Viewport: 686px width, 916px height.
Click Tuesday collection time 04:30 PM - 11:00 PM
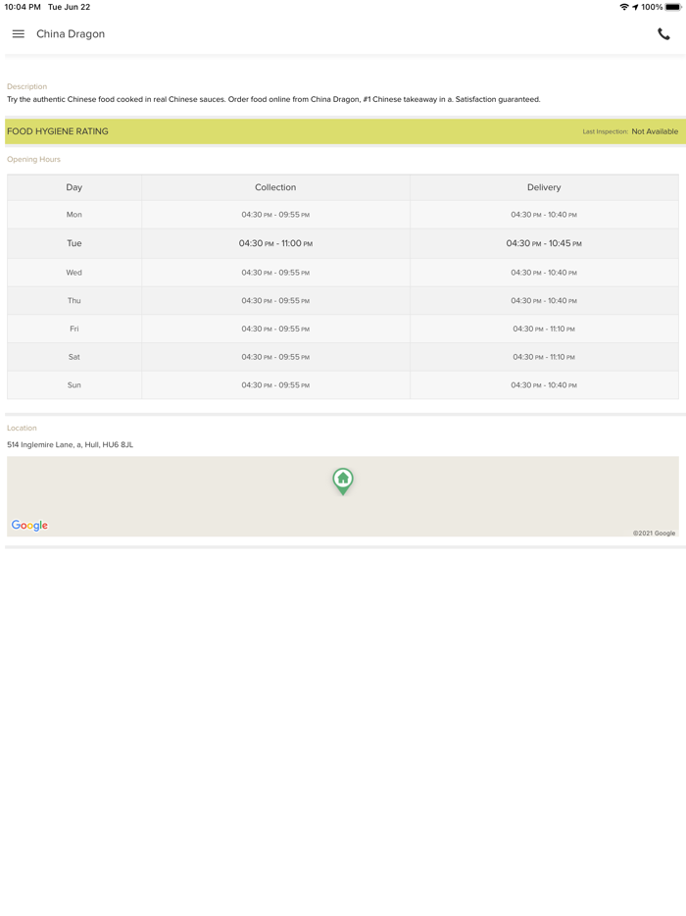pos(275,243)
